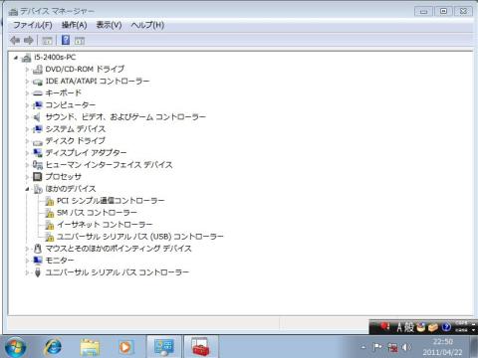Select the I5-2400s-PC computer root icon

click(x=26, y=58)
